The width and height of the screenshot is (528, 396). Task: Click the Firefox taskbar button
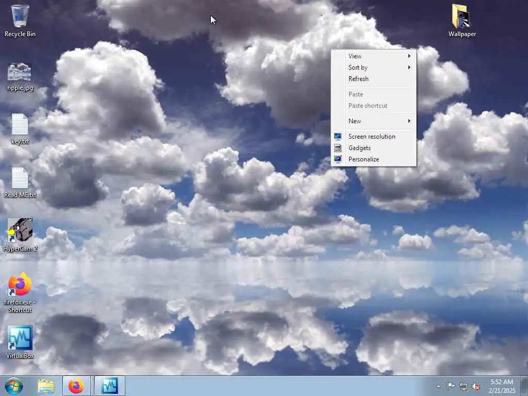coord(76,386)
